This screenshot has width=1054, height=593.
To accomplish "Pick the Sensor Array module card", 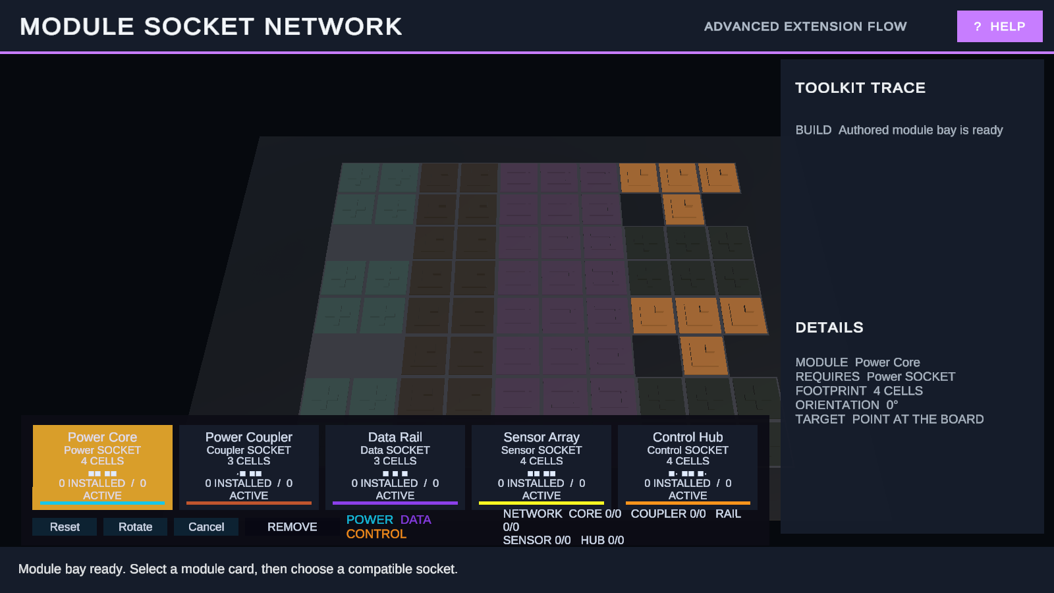I will (x=541, y=467).
